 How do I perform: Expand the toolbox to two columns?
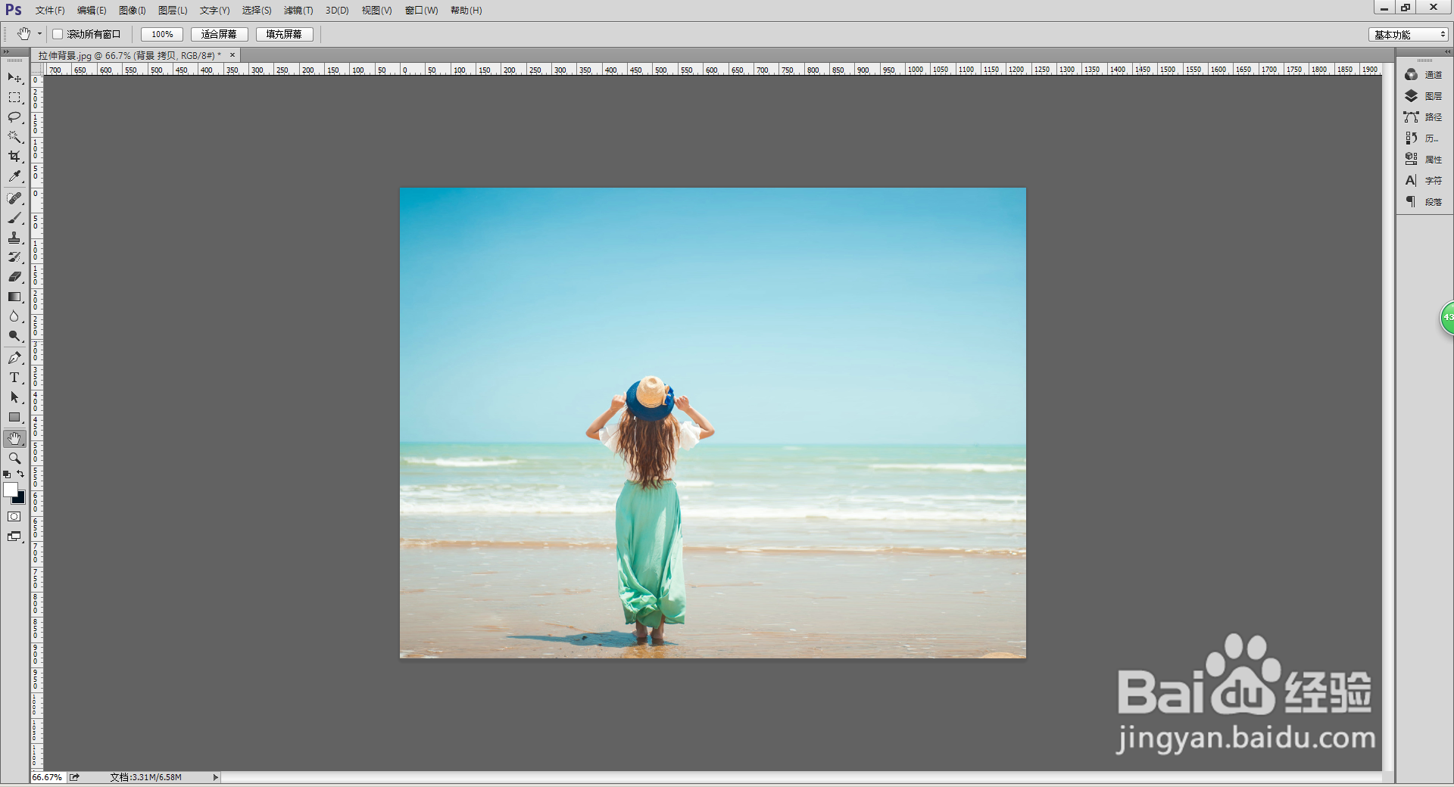7,51
